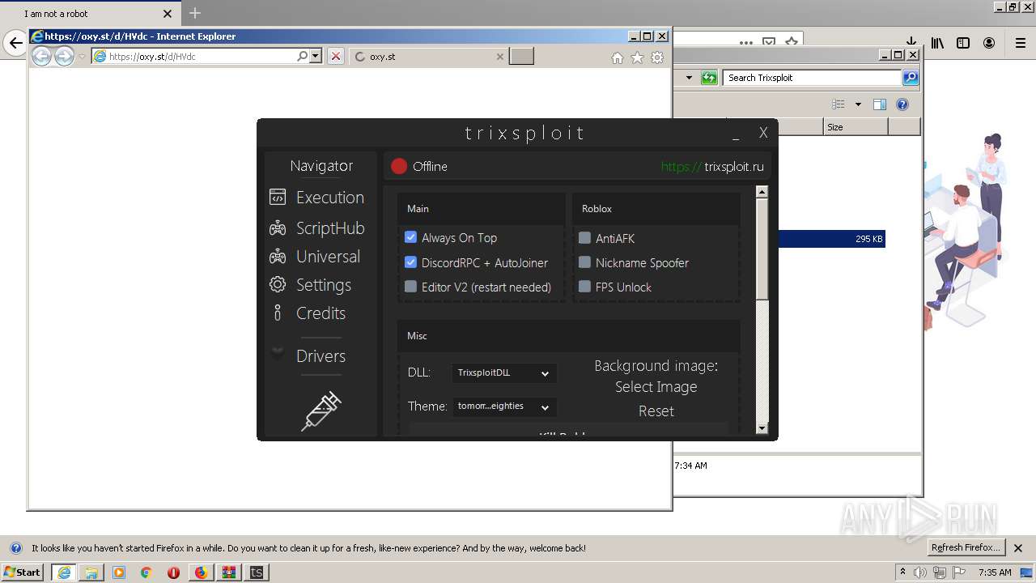Minimize the trixsploit window
The height and width of the screenshot is (583, 1036).
(x=736, y=134)
